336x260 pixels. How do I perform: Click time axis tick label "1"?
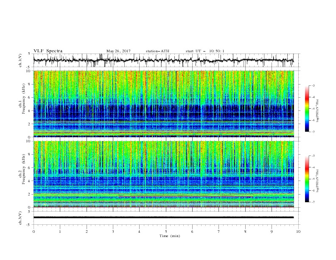[x=60, y=232]
